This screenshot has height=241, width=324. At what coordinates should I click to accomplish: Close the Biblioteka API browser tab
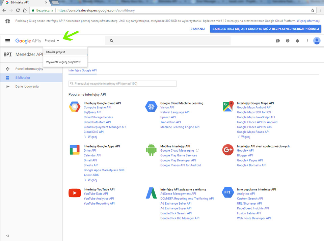click(46, 2)
